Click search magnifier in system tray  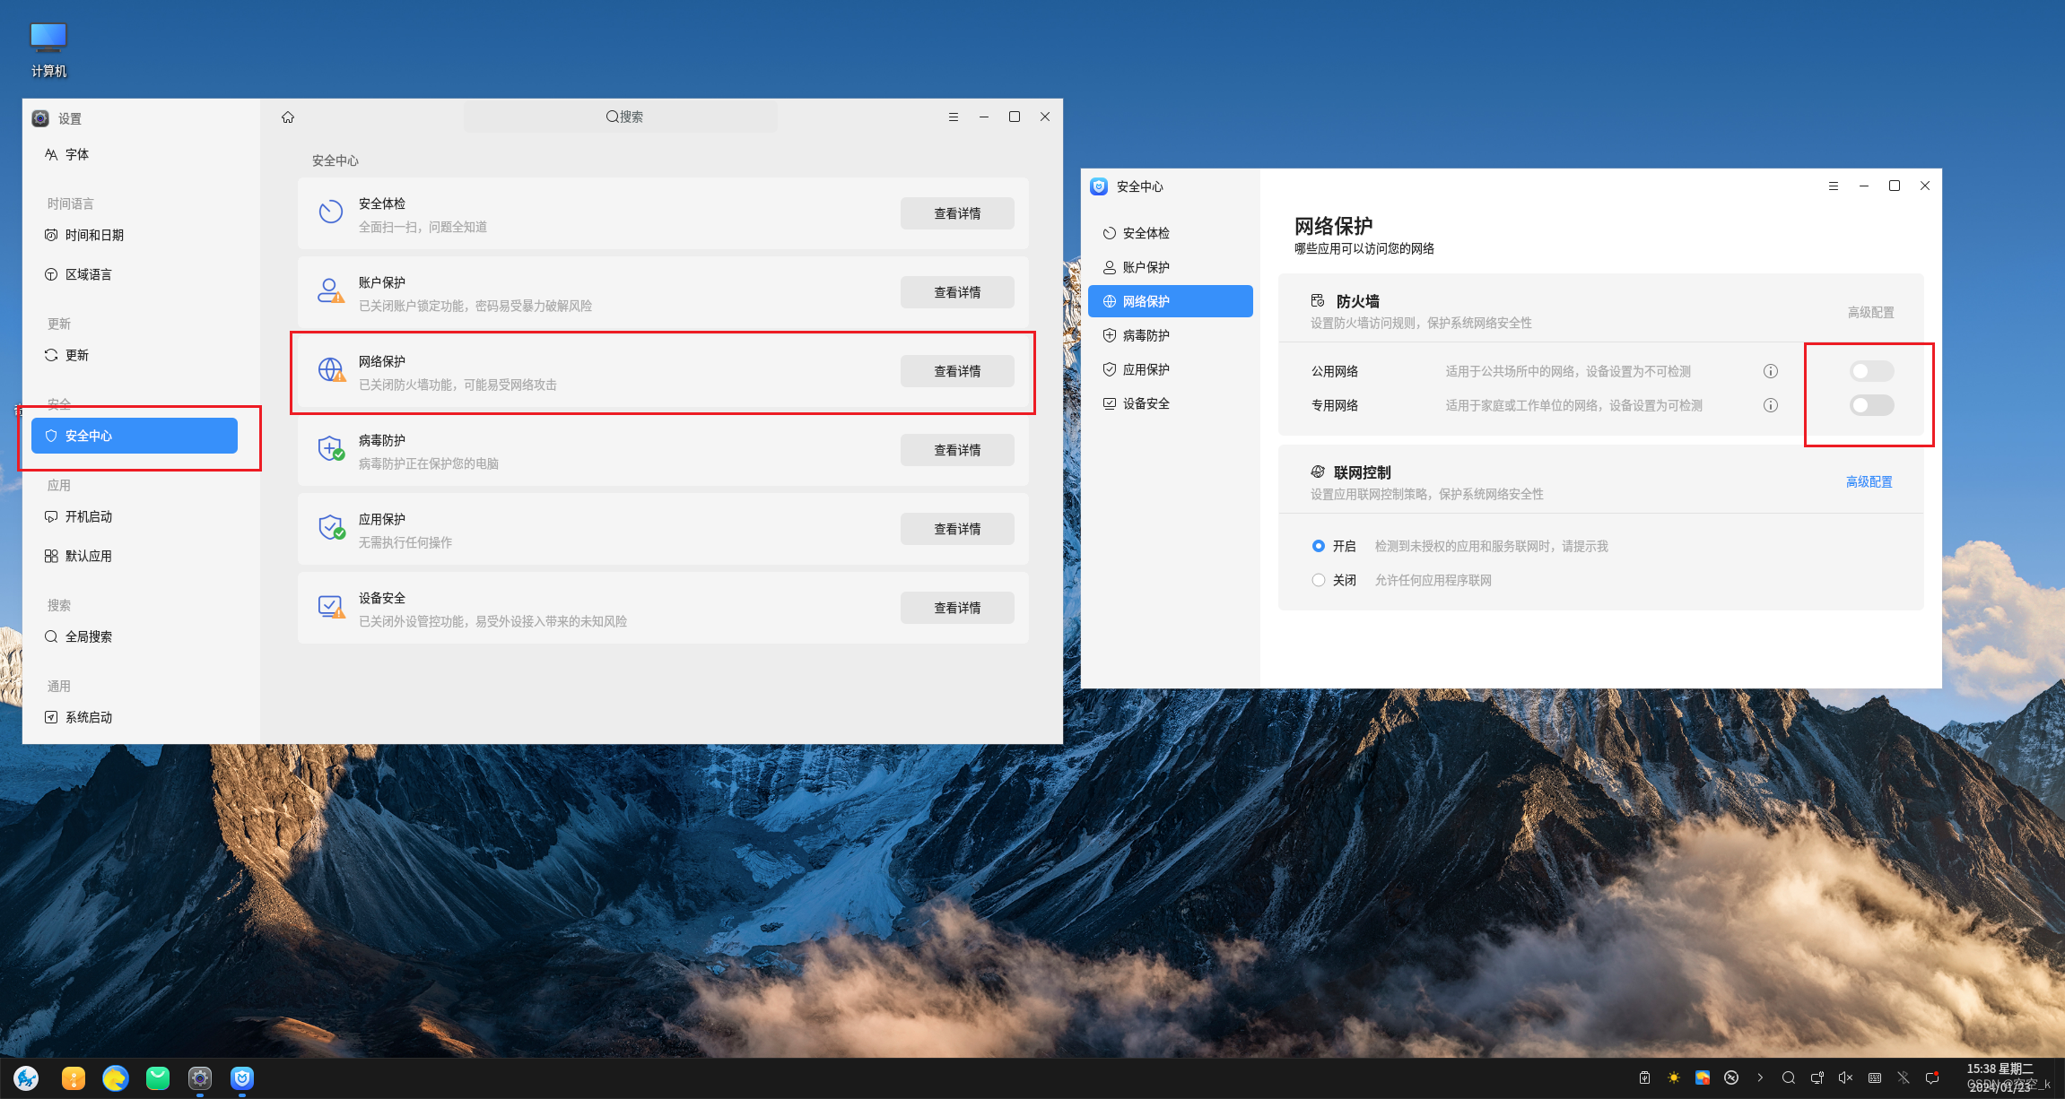pyautogui.click(x=1788, y=1077)
